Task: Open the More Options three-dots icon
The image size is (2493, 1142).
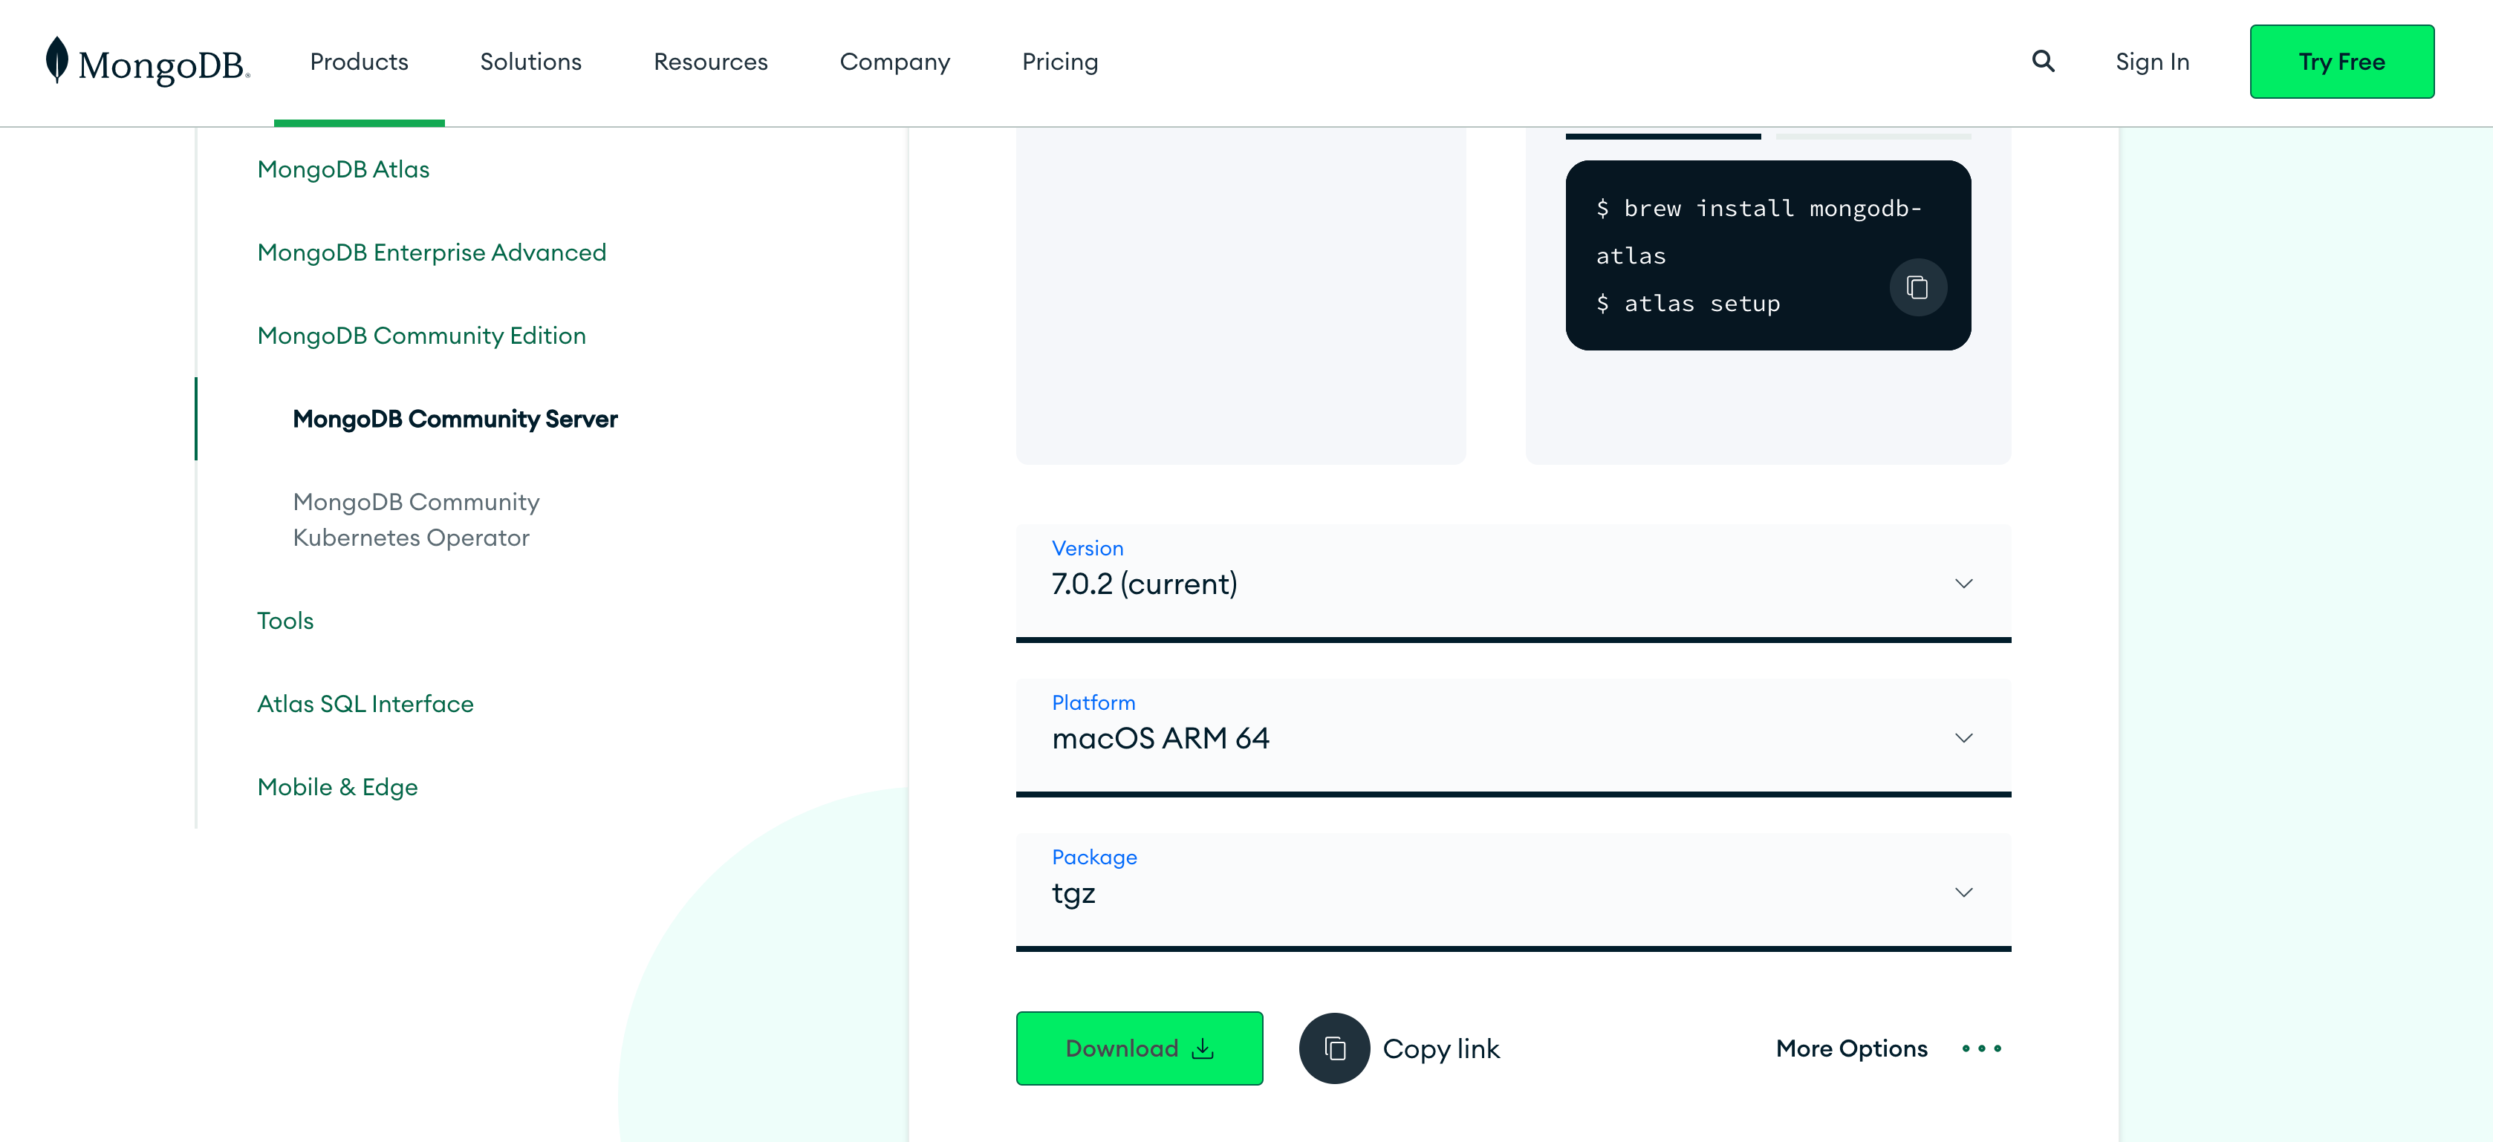Action: [1981, 1048]
